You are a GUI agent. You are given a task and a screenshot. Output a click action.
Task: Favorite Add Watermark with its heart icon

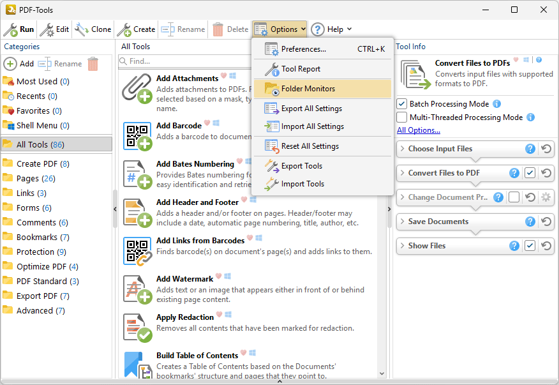tap(218, 276)
